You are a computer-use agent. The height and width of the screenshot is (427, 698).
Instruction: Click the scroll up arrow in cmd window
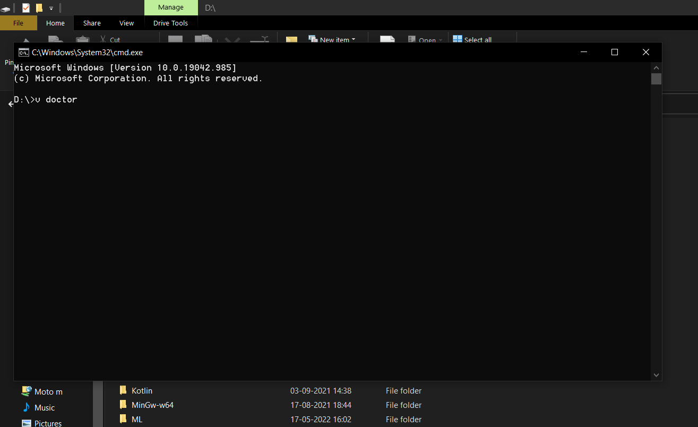click(x=657, y=68)
